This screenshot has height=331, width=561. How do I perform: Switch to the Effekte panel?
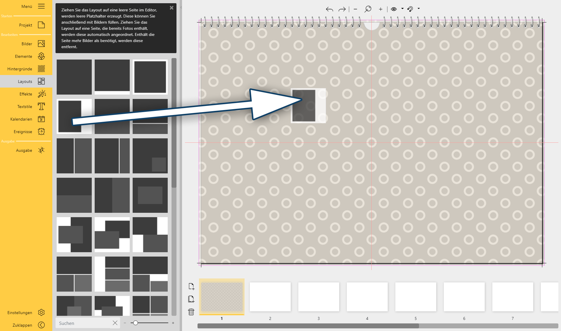(x=25, y=94)
